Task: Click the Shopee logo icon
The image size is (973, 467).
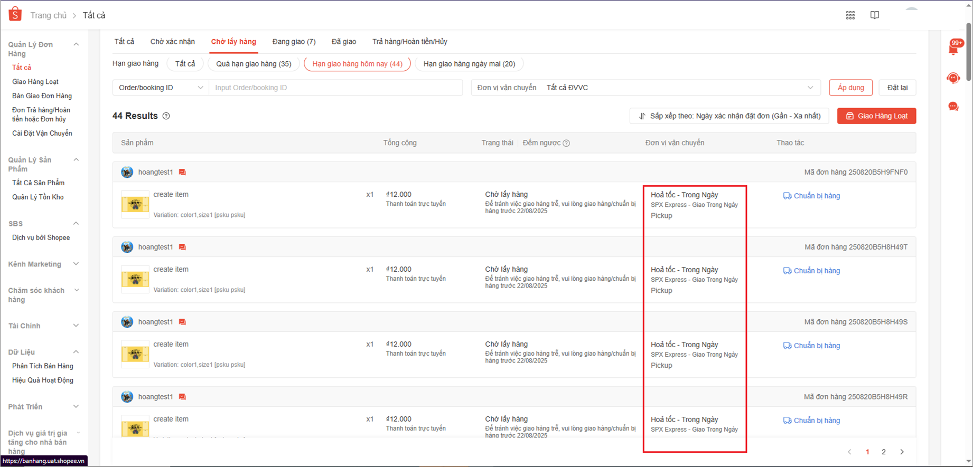Action: point(15,14)
